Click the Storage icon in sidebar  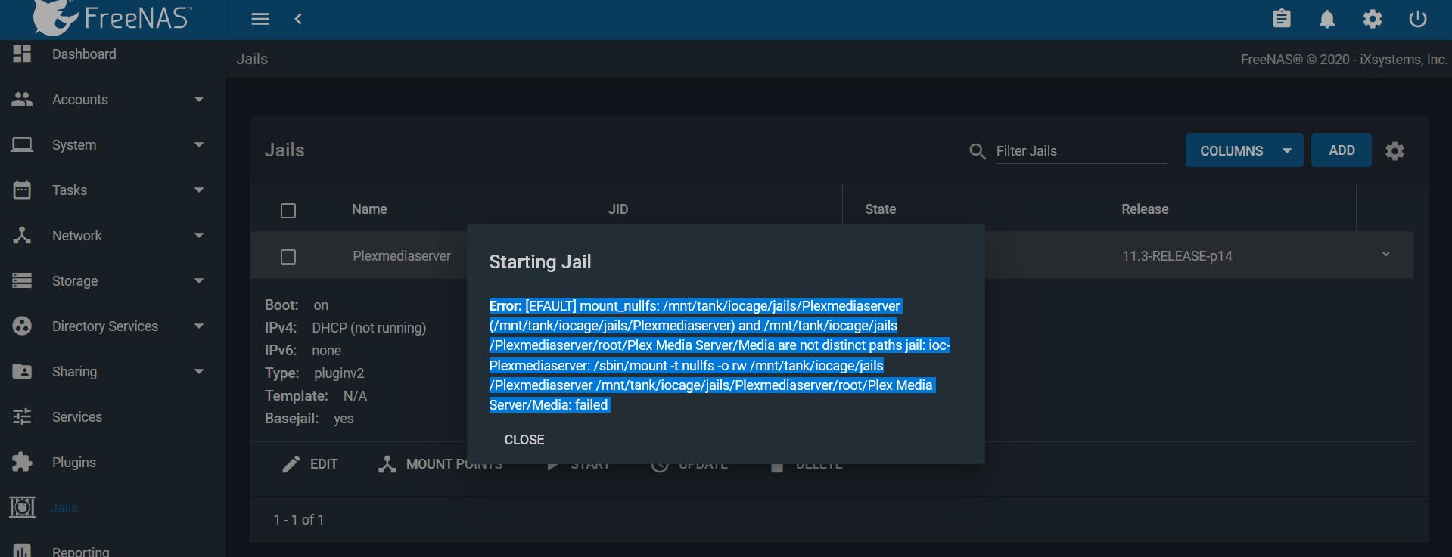[x=22, y=280]
